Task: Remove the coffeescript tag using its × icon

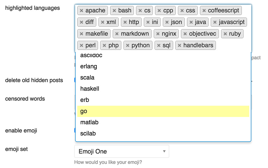Action: tap(204, 10)
